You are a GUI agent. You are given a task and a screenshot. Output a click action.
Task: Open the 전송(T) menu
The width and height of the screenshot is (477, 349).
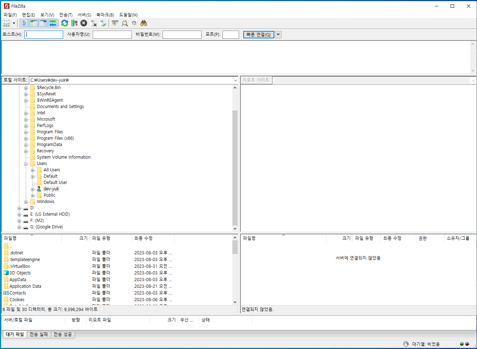tap(66, 15)
